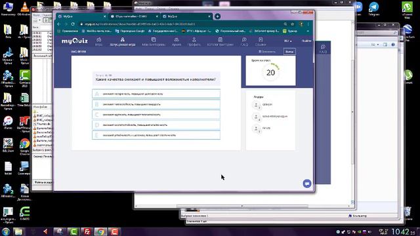The height and width of the screenshot is (236, 420).
Task: Open Windows Explorer from the taskbar
Action: point(18,231)
